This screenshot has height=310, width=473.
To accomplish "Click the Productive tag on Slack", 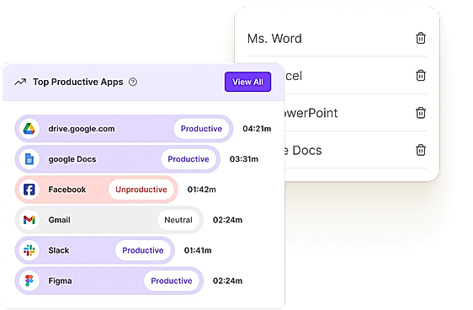I will 143,250.
